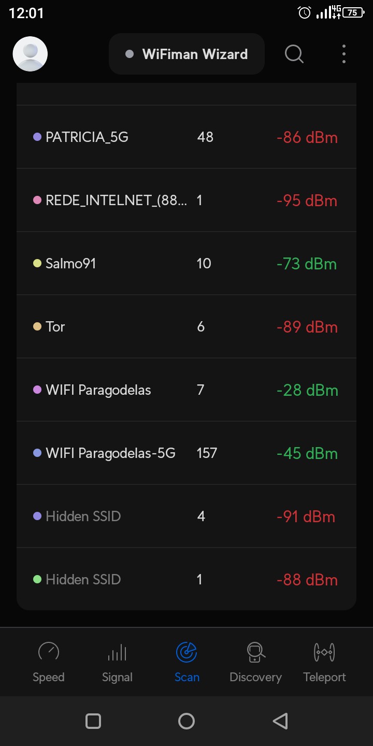Switch to the Signal tab label
373x746 pixels.
click(117, 677)
